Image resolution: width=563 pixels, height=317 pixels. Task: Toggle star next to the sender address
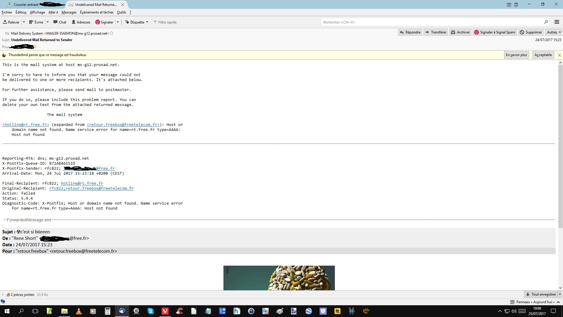(111, 33)
